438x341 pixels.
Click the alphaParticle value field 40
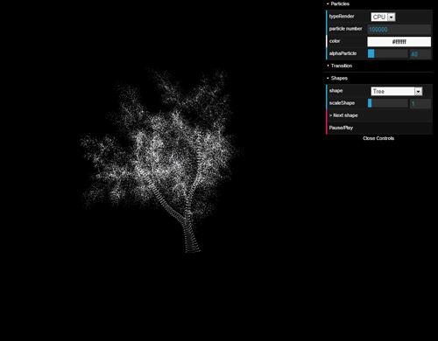click(420, 54)
